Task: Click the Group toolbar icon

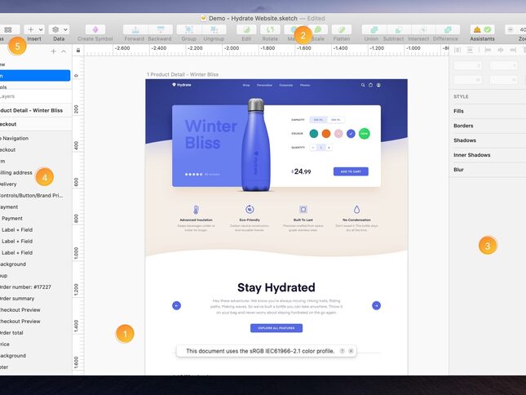Action: [x=189, y=30]
